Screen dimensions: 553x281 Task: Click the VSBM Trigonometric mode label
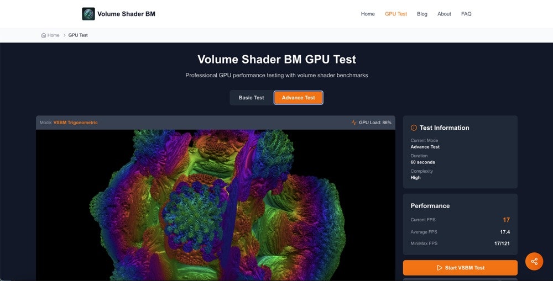click(x=75, y=123)
